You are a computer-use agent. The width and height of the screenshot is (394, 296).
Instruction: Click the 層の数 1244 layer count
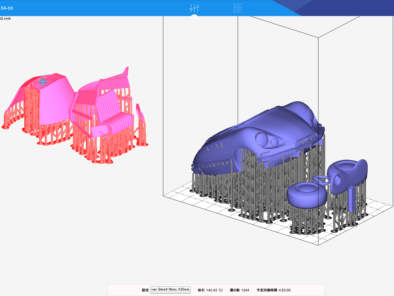[x=239, y=290]
